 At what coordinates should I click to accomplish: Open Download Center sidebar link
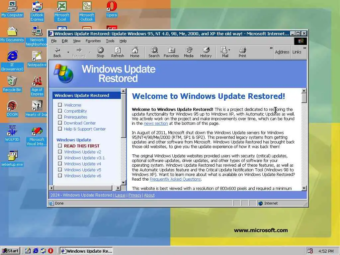click(x=80, y=123)
